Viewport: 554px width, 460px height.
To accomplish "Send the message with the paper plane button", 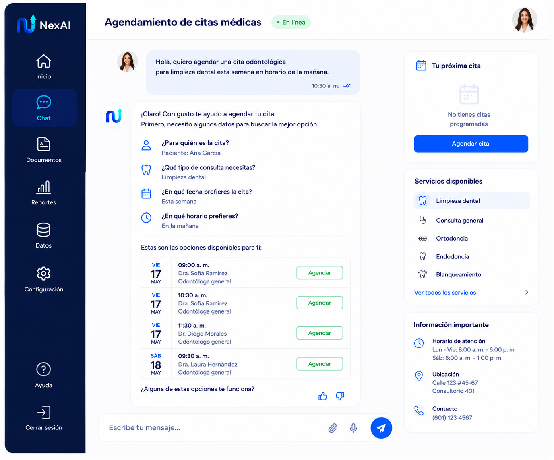I will (381, 428).
